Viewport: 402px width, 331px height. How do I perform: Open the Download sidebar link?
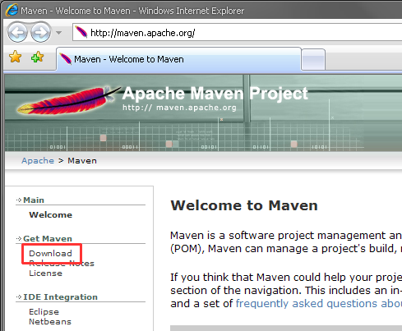click(x=50, y=253)
